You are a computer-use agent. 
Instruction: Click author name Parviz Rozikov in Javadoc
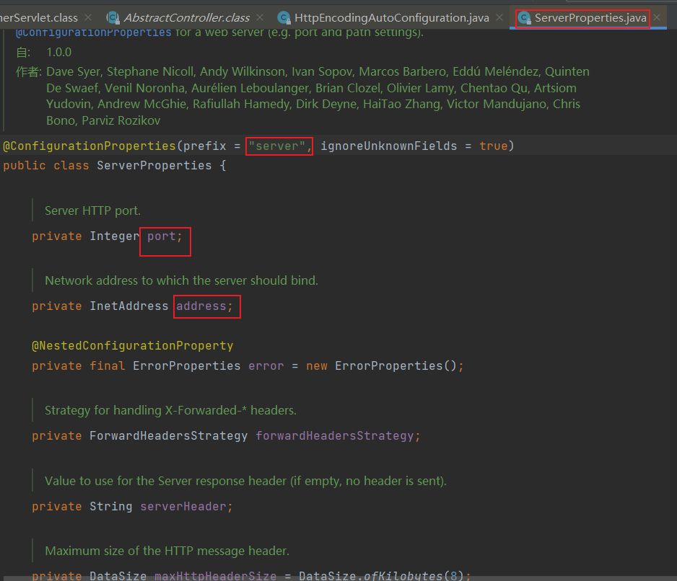tap(121, 120)
